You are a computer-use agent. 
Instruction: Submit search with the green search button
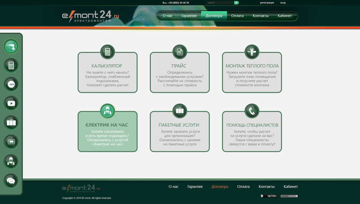(236, 3)
